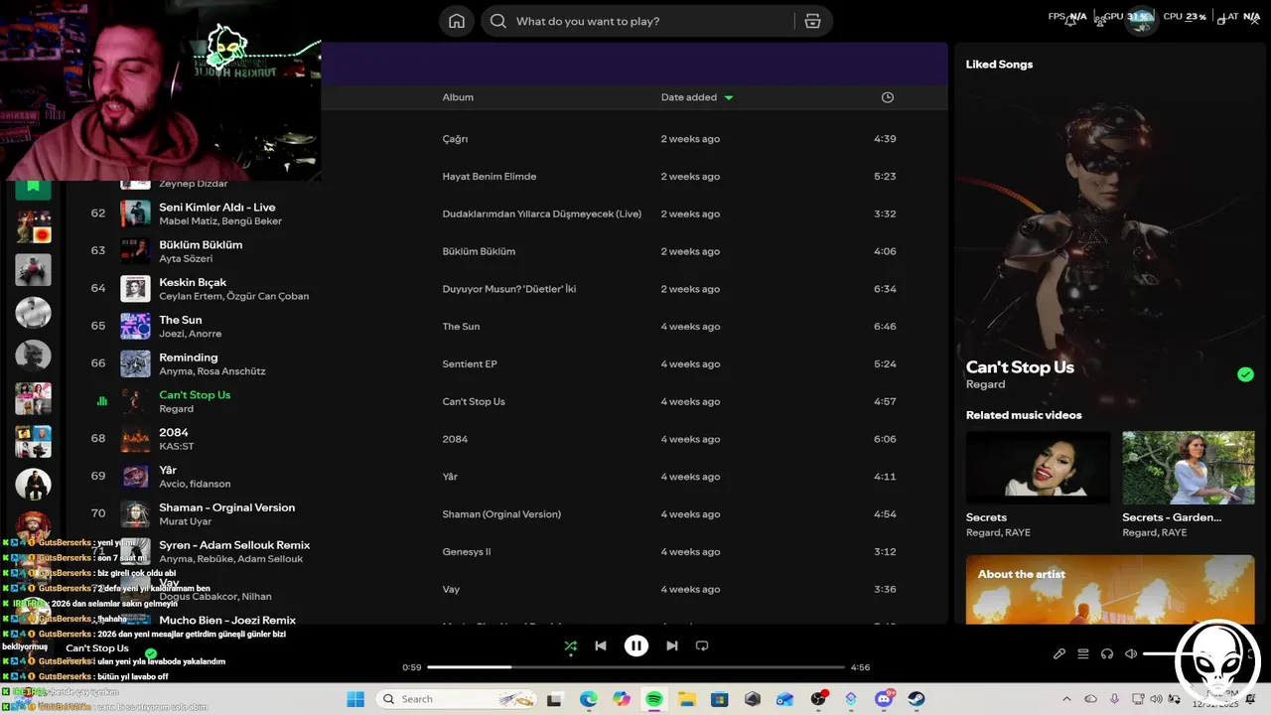Go to Spotify Home
The height and width of the screenshot is (715, 1271).
tap(457, 21)
